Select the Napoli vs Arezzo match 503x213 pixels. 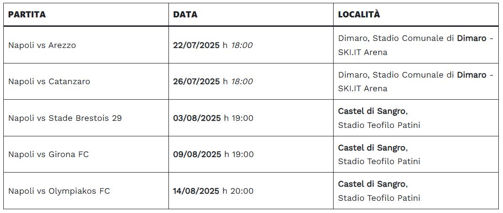(x=42, y=46)
